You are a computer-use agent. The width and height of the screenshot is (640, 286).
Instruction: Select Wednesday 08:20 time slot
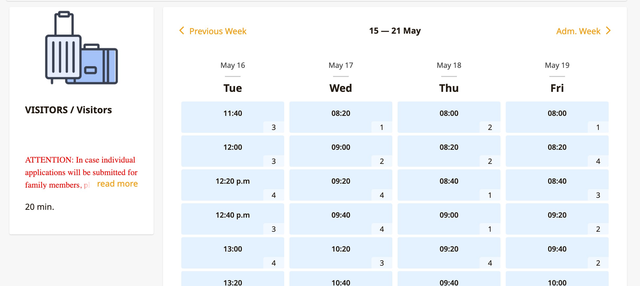pyautogui.click(x=341, y=117)
